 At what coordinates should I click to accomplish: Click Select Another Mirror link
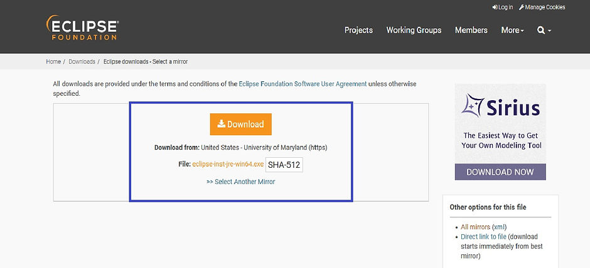241,182
